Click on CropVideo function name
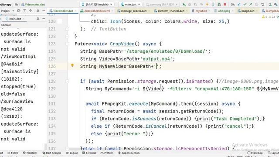279x157 pixels. [122, 44]
